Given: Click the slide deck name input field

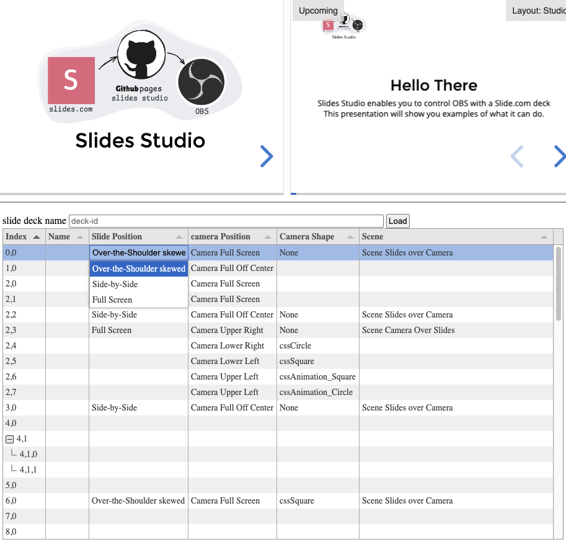Looking at the screenshot, I should (x=226, y=221).
